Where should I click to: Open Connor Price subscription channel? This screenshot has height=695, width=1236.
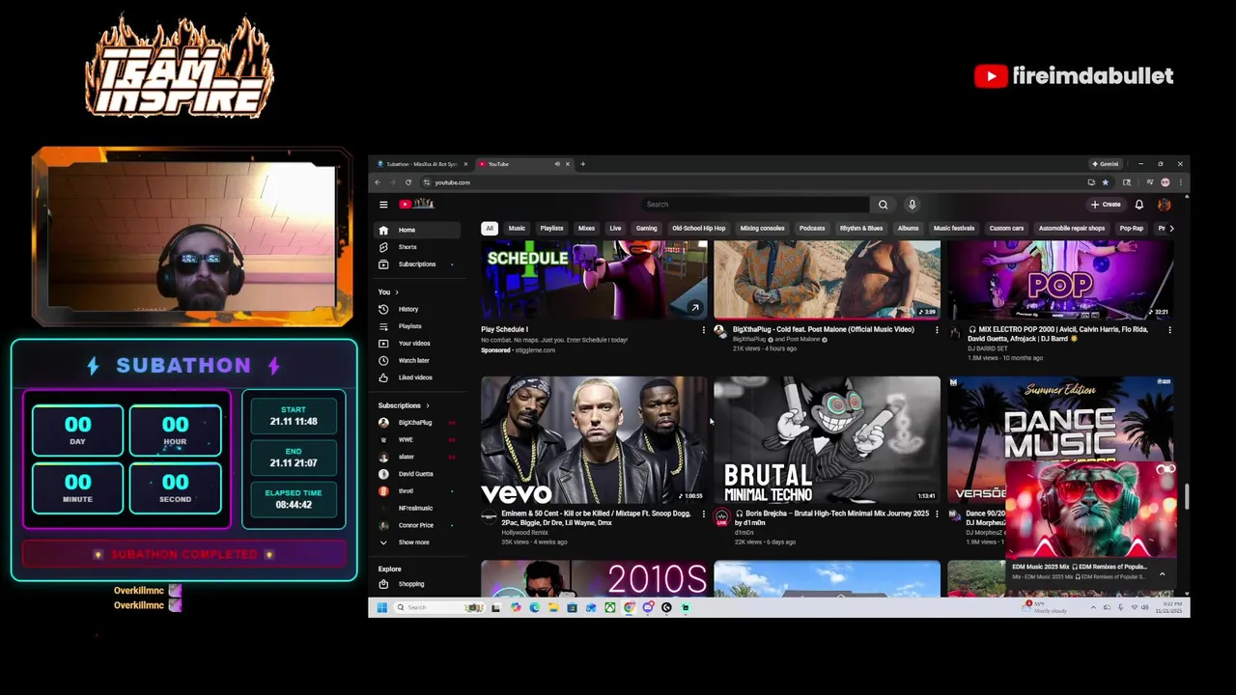point(415,525)
